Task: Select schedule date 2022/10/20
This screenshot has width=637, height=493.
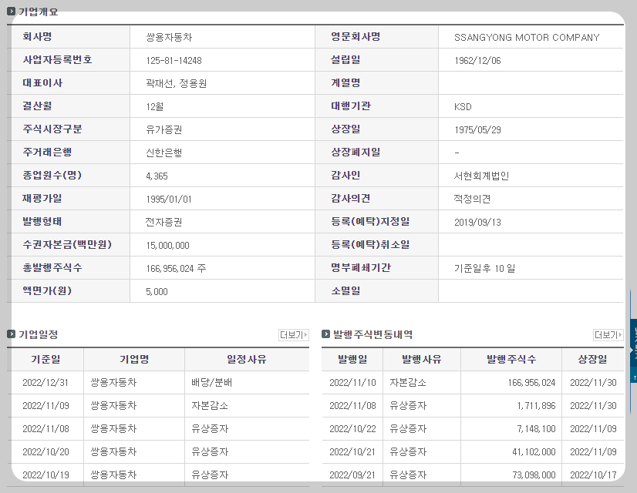Action: pos(46,452)
